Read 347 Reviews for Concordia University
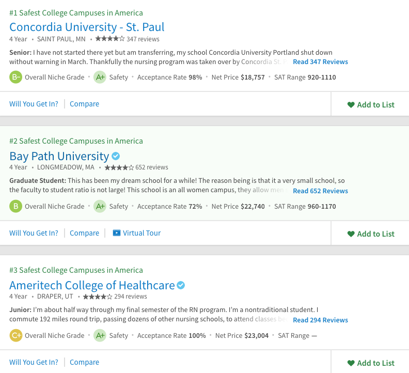Screen dimensions: 409x373 click(320, 62)
